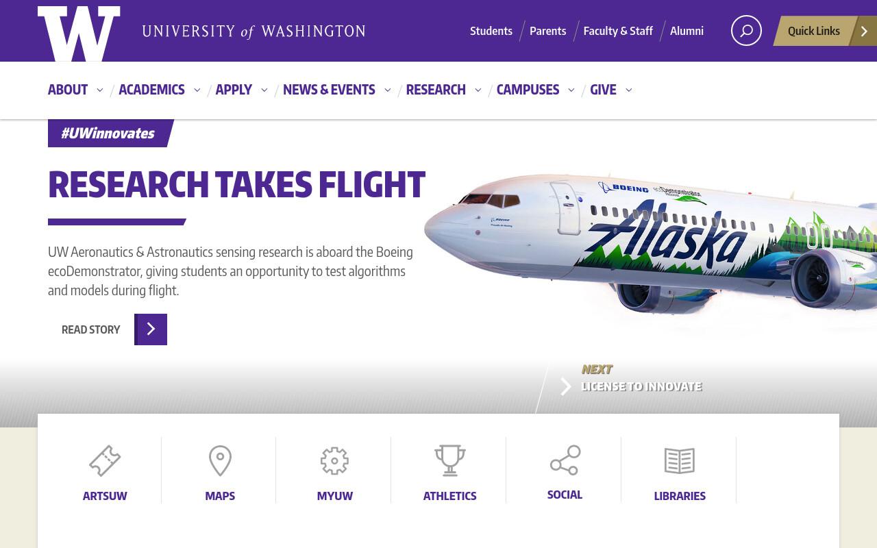Click the ArtsUW ticket icon
The image size is (877, 548).
tap(105, 460)
